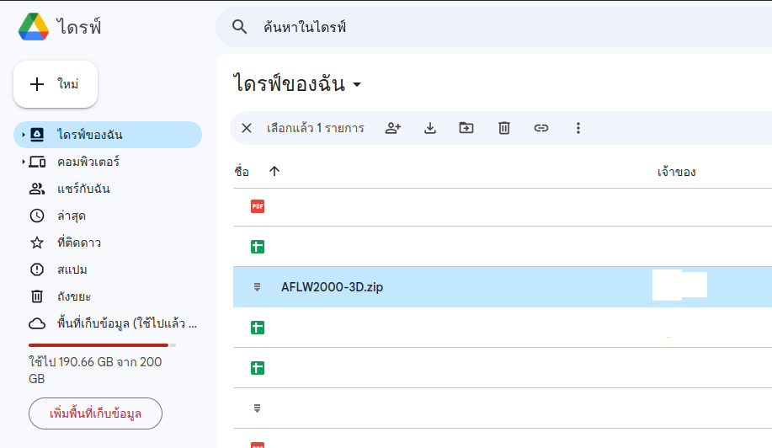The image size is (772, 448).
Task: Go to ล่าสุด (Recent) in sidebar
Action: [72, 216]
